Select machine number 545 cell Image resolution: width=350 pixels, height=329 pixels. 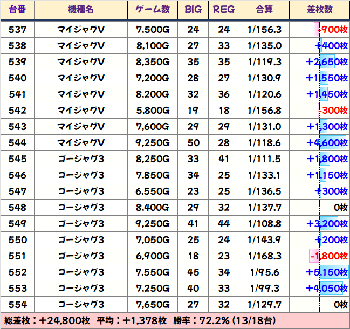pos(17,159)
